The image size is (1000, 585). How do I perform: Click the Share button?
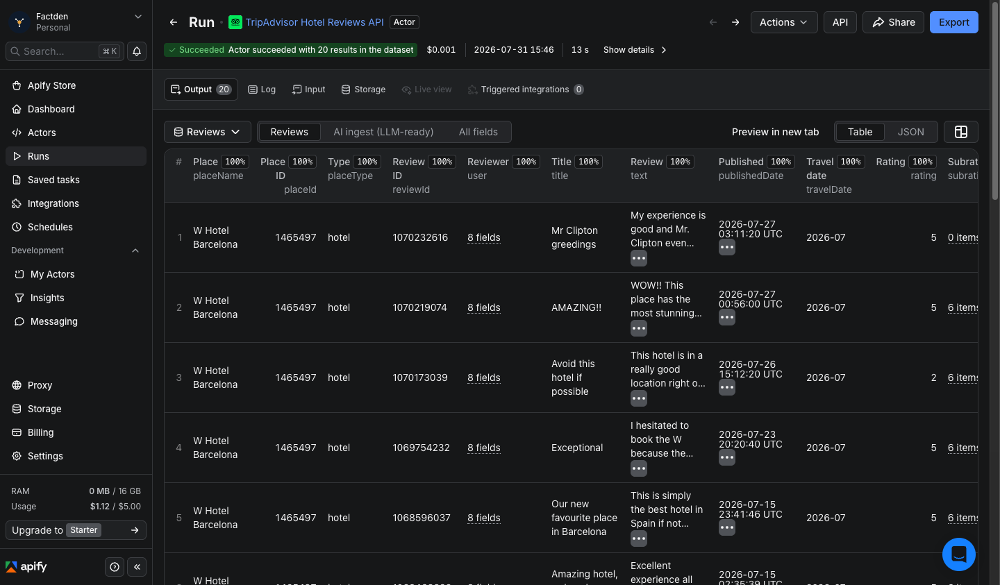894,22
